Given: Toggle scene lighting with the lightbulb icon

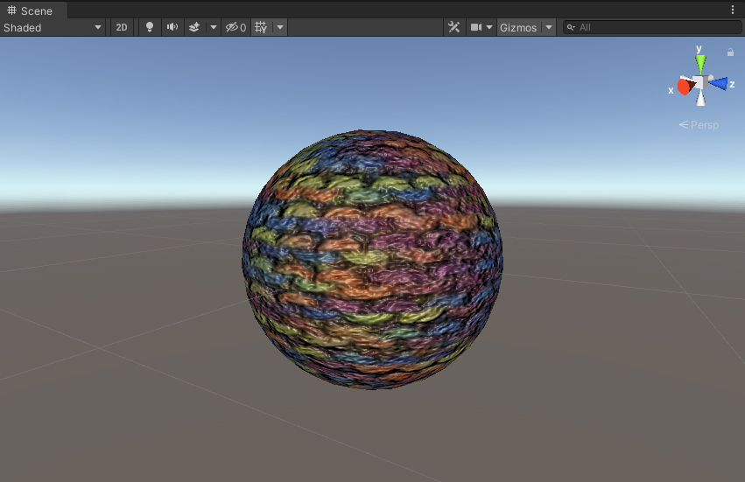Looking at the screenshot, I should click(x=150, y=27).
